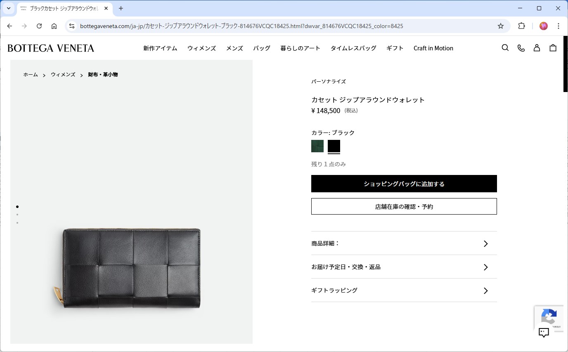The image size is (568, 352).
Task: Click the (税込) tax note
Action: coord(351,111)
